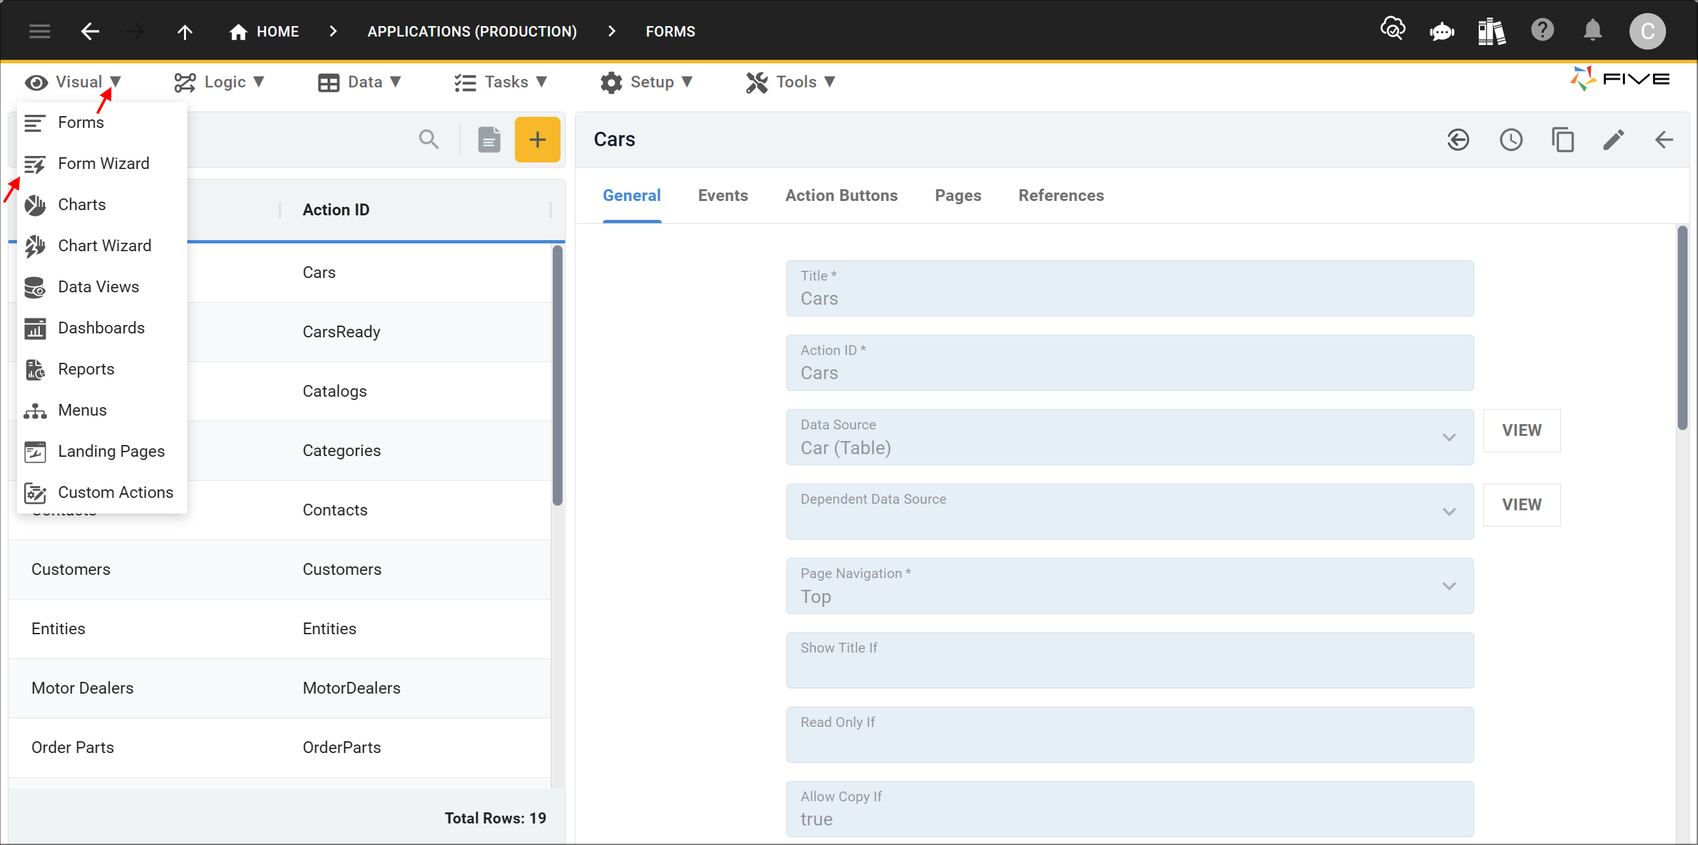The image size is (1698, 845).
Task: Click the document icon beside the plus button
Action: (x=489, y=139)
